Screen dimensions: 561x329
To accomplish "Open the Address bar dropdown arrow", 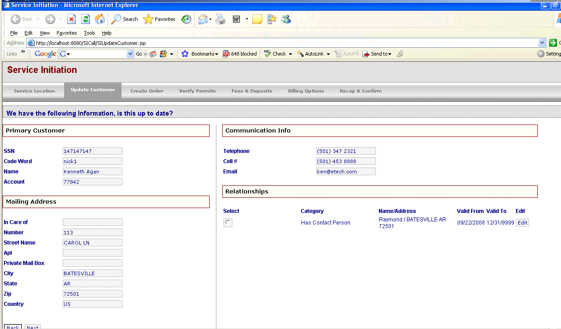I will coord(542,43).
